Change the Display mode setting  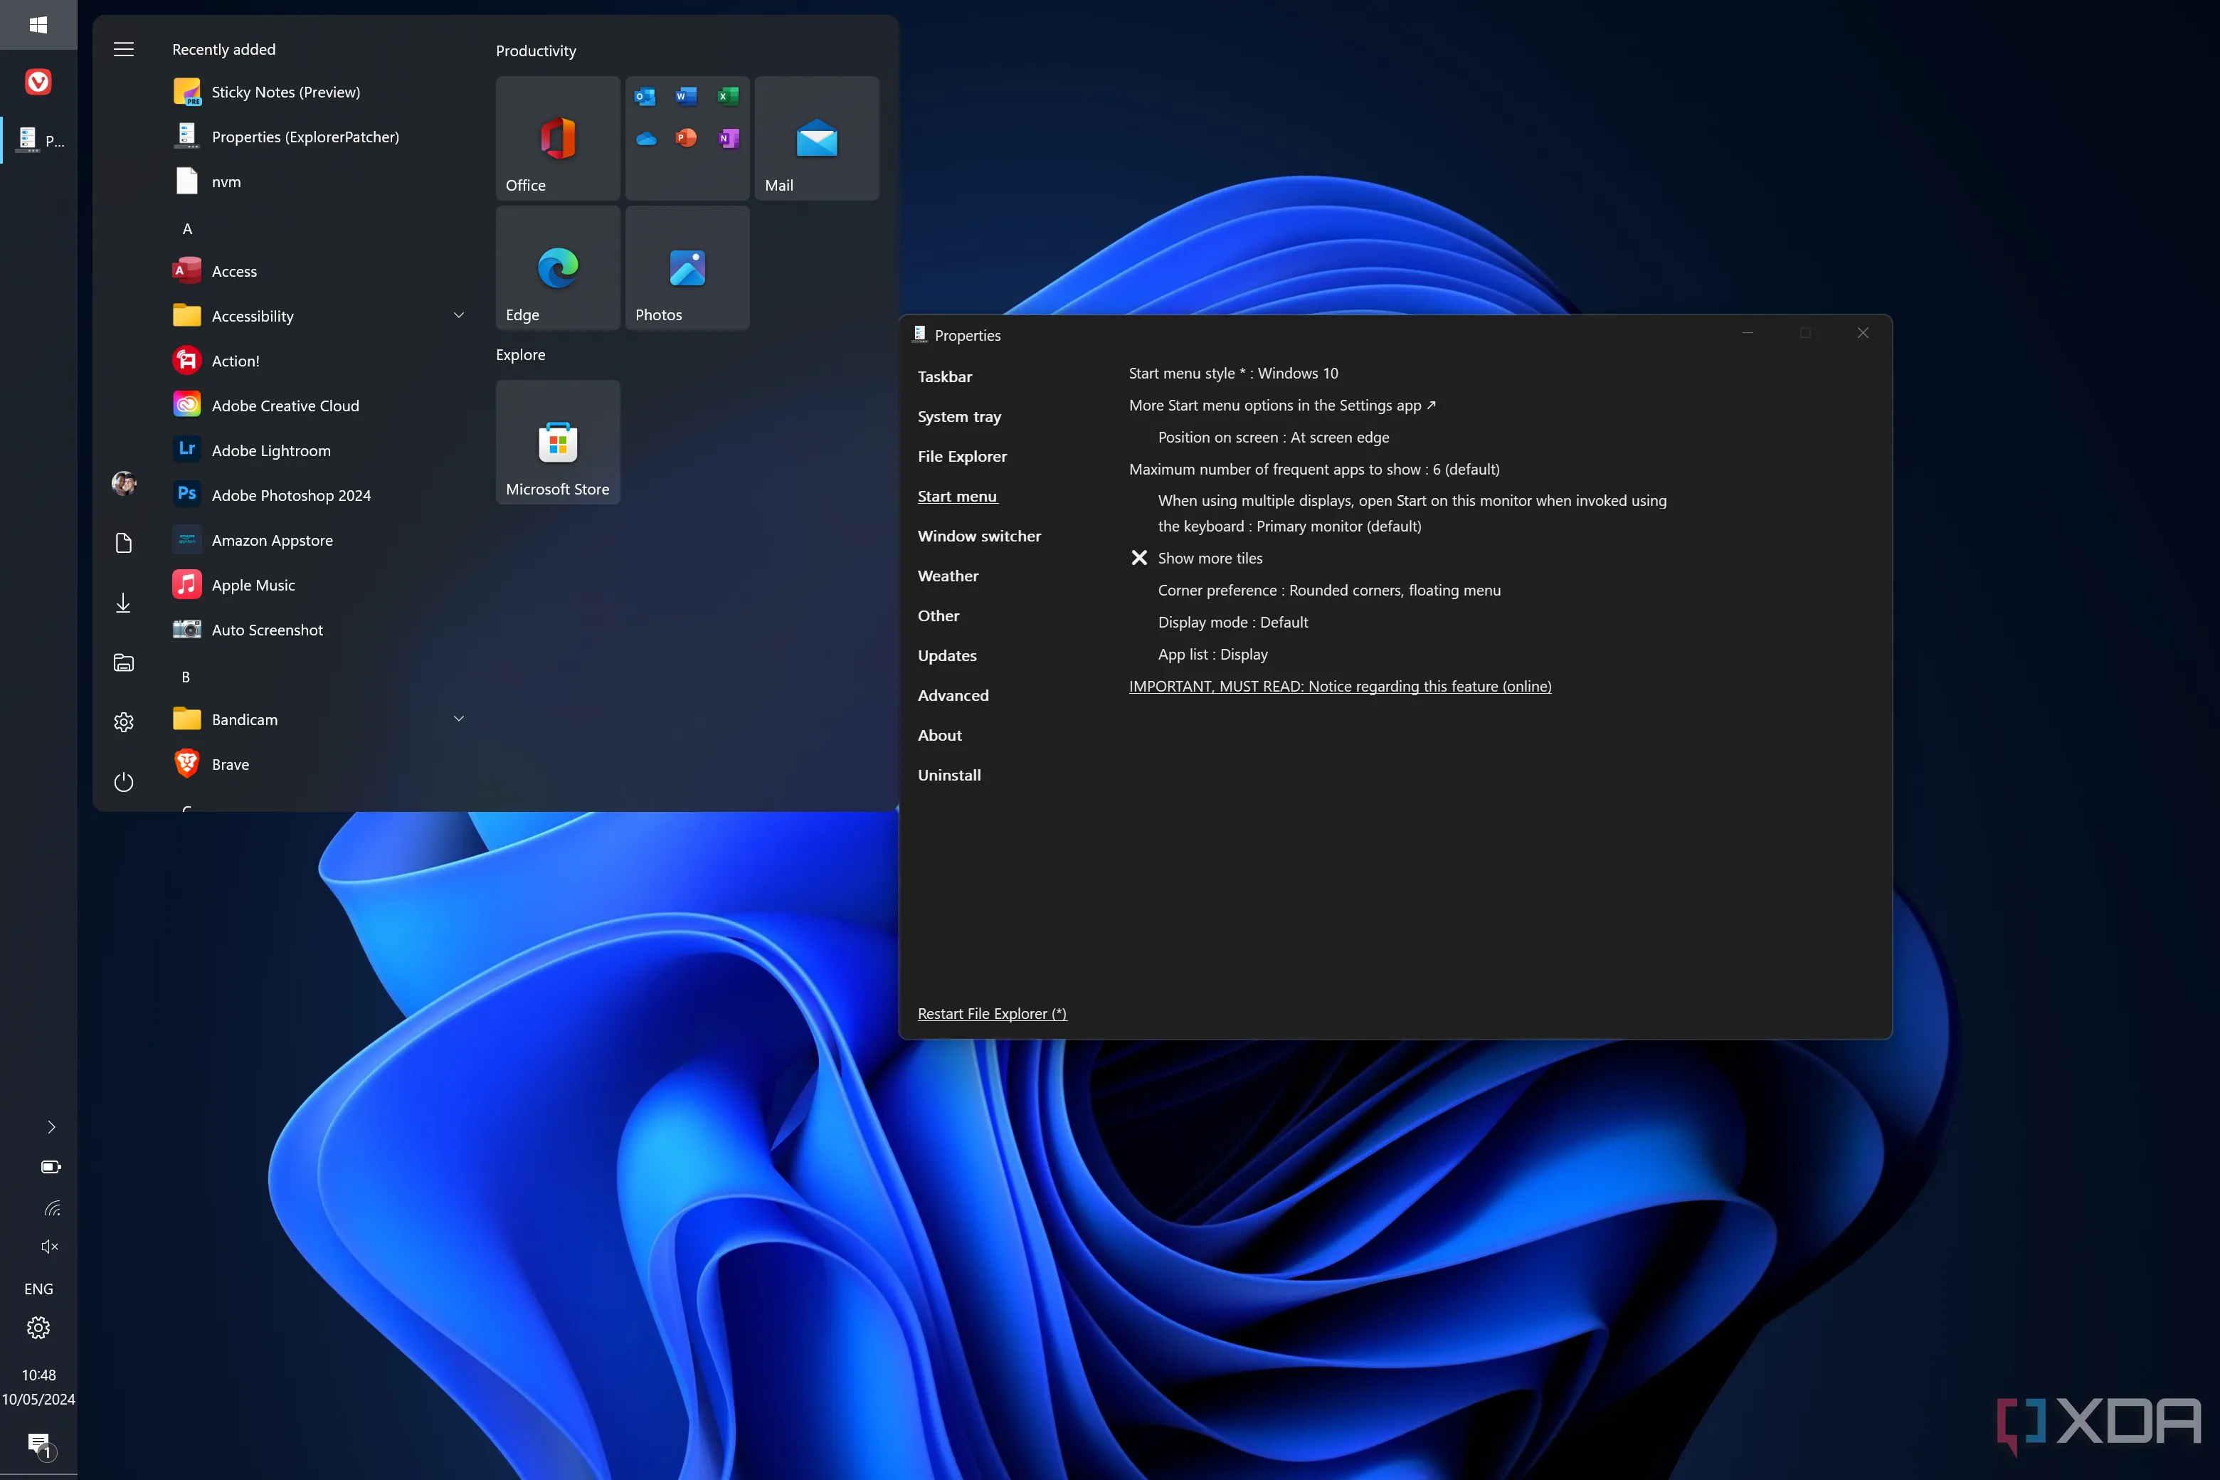click(1232, 622)
